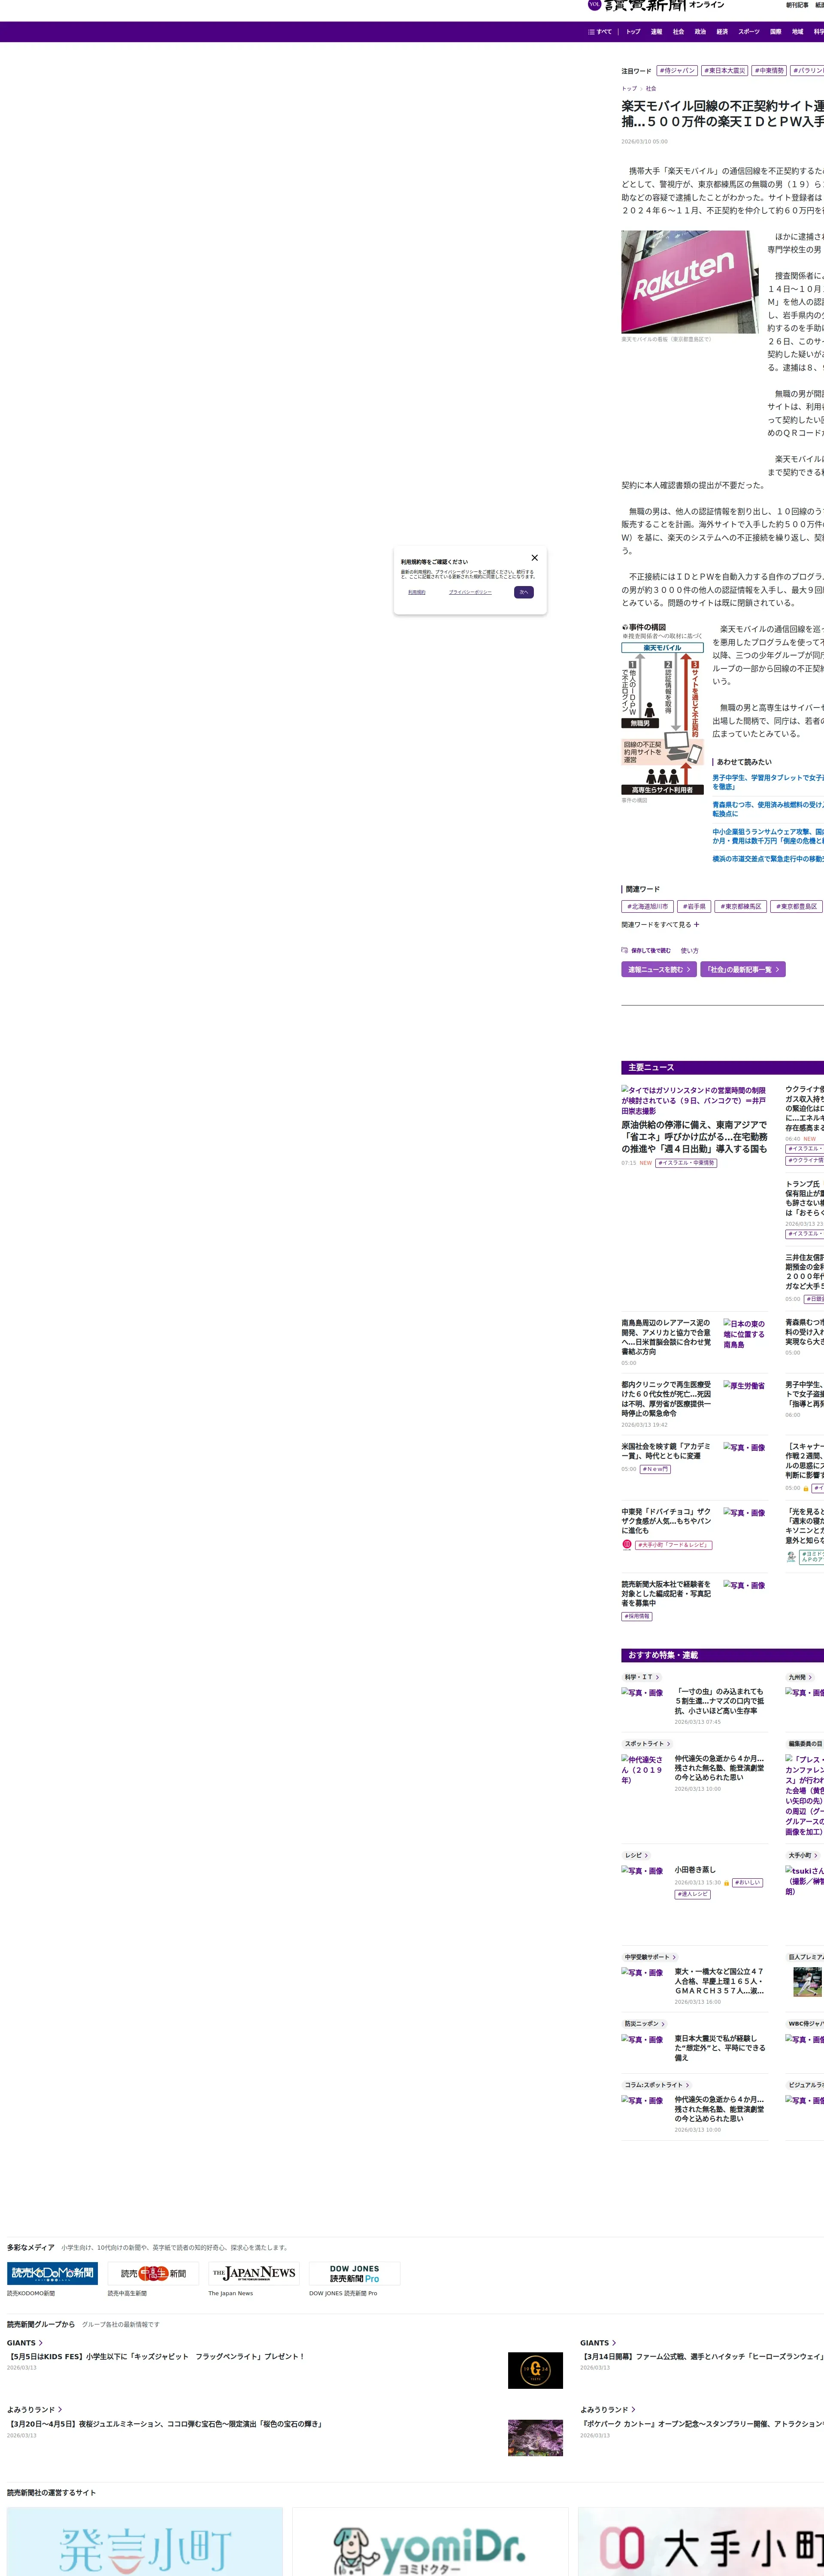
Task: Click the save-for-later folder icon
Action: click(624, 950)
